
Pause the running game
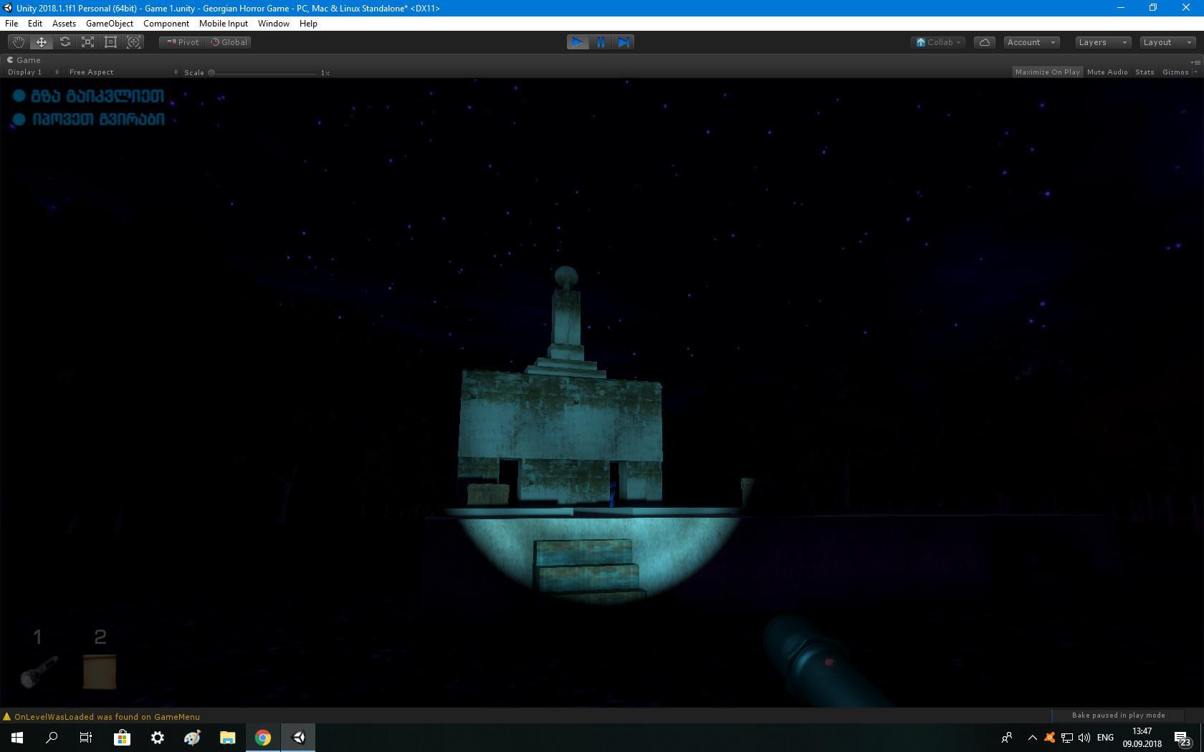tap(601, 42)
